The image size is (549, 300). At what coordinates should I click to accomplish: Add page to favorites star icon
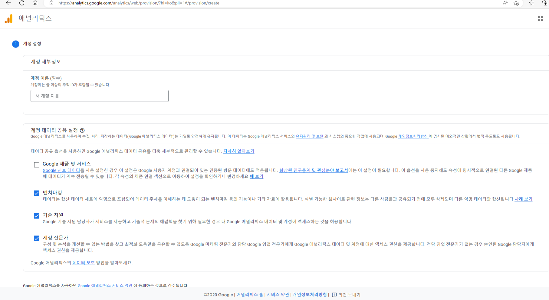pos(516,3)
